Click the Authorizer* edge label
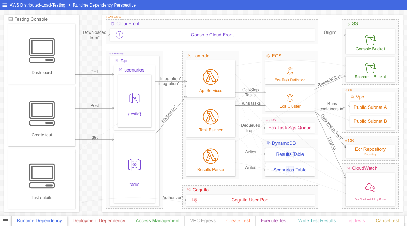 tap(173, 198)
